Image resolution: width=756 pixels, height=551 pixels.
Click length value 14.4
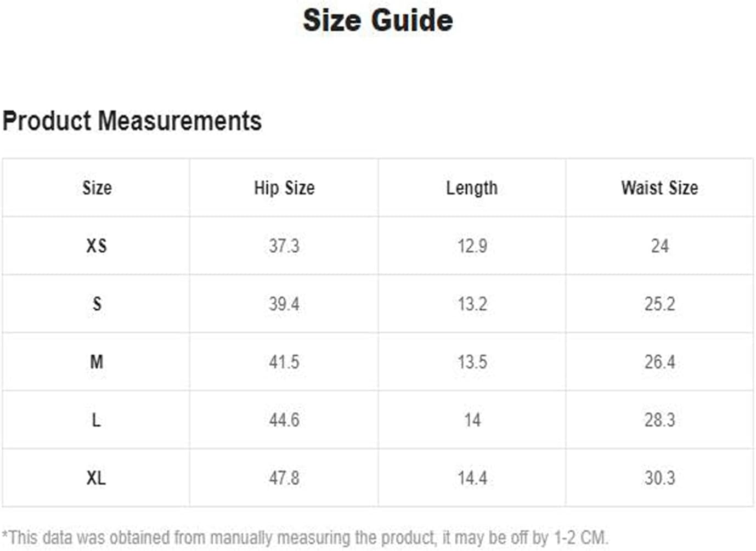[472, 478]
